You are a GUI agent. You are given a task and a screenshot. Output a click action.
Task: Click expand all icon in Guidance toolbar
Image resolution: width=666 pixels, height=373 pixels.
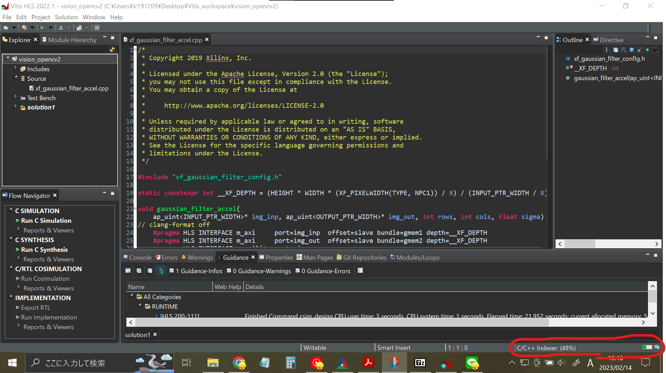[x=139, y=271]
